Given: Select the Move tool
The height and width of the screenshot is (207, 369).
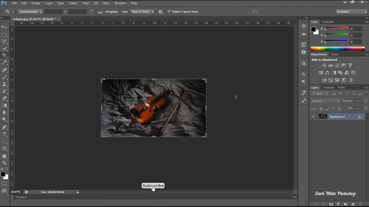Looking at the screenshot, I should pyautogui.click(x=4, y=27).
